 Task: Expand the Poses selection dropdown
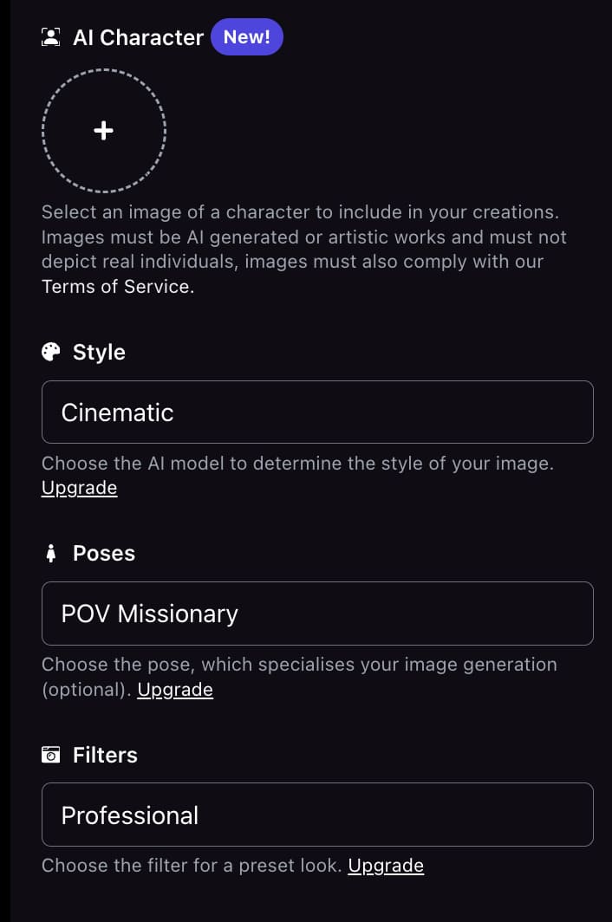pos(317,614)
